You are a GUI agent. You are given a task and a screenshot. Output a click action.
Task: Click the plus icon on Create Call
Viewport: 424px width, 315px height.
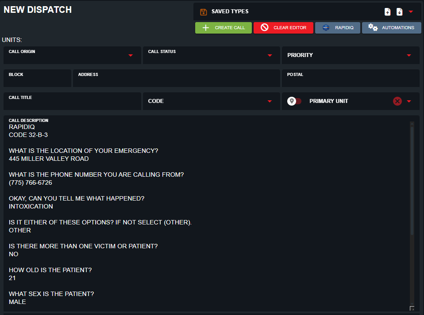pyautogui.click(x=205, y=28)
